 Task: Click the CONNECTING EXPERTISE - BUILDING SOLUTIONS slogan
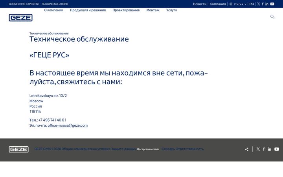coord(39,4)
